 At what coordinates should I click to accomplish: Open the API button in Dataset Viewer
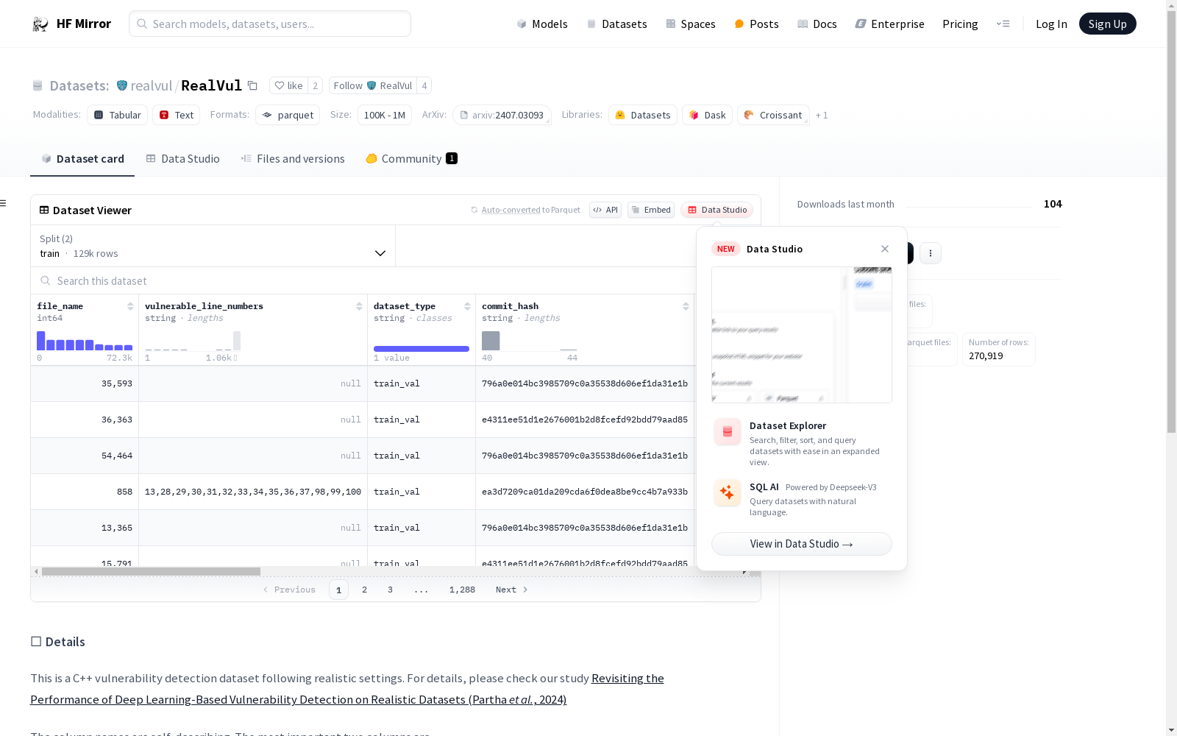pyautogui.click(x=605, y=210)
